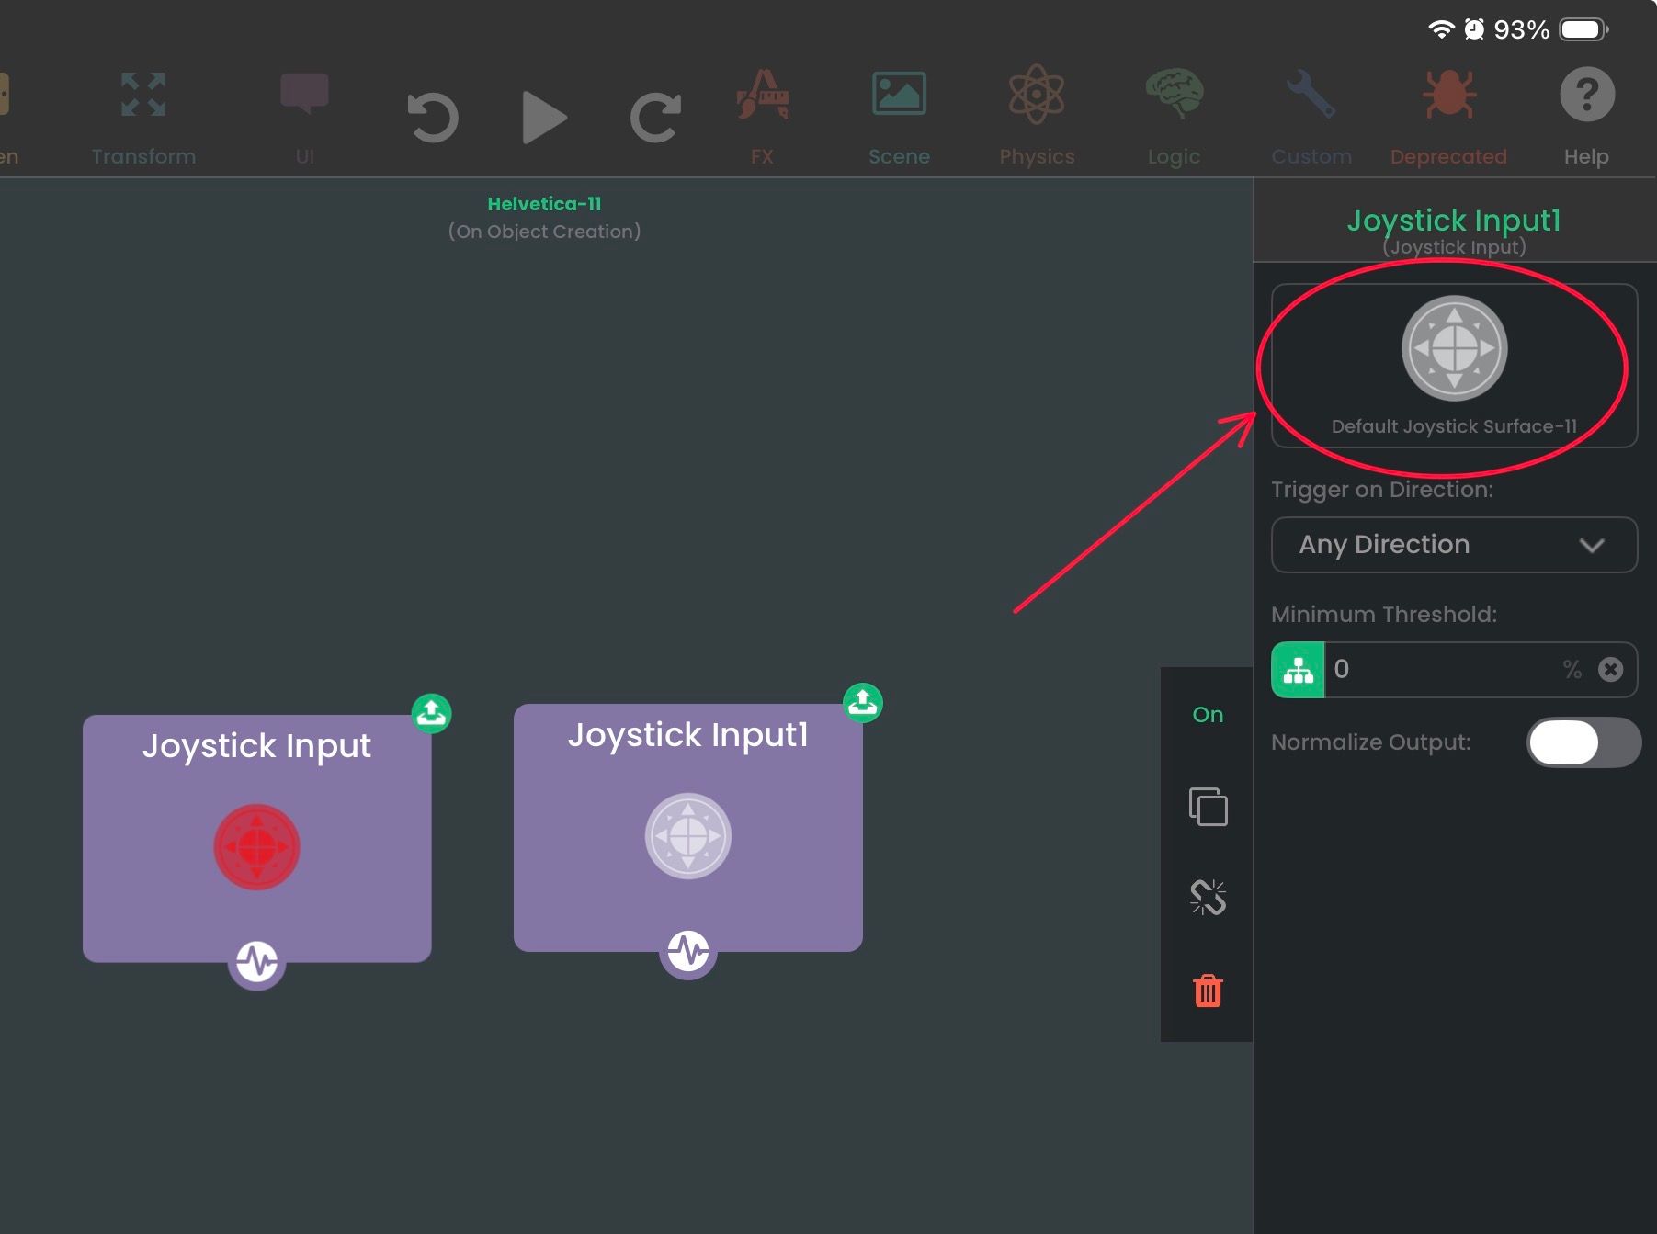This screenshot has height=1234, width=1657.
Task: Select the Default Joystick Surface-11 thumbnail
Action: pos(1454,349)
